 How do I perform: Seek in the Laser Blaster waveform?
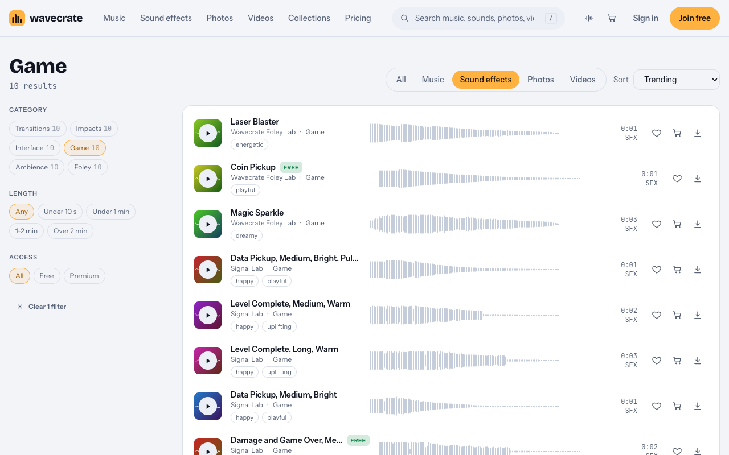(465, 133)
